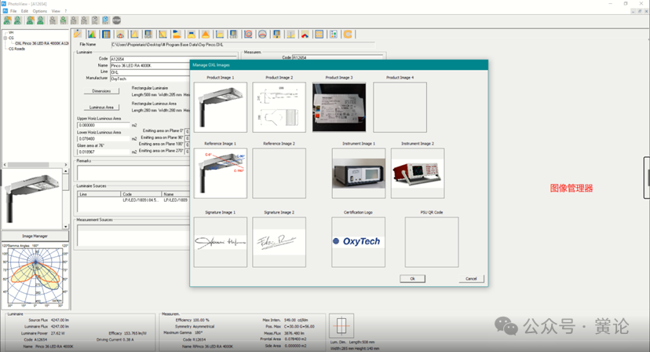Select the Product Image 2 dimension drawing thumbnail
The height and width of the screenshot is (352, 650).
[x=279, y=107]
